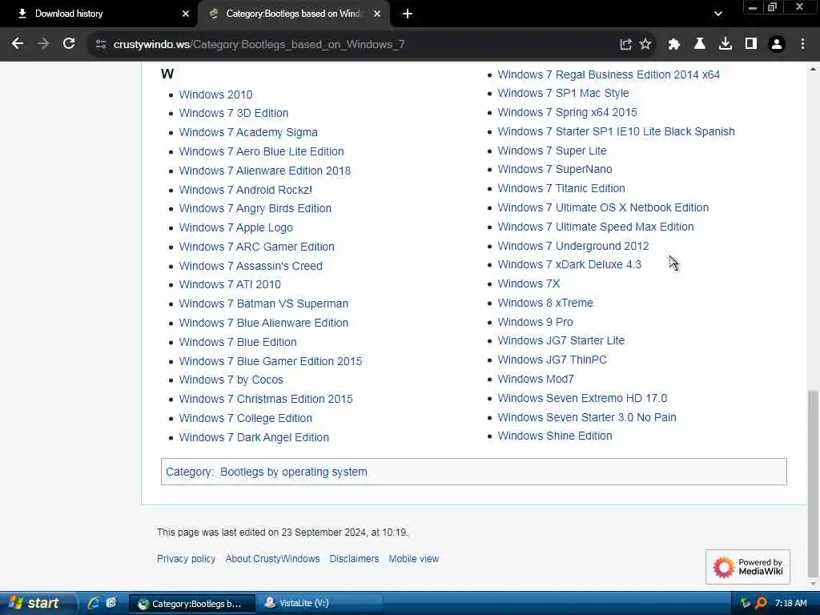Click the address bar URL
This screenshot has height=615, width=820.
coord(259,45)
